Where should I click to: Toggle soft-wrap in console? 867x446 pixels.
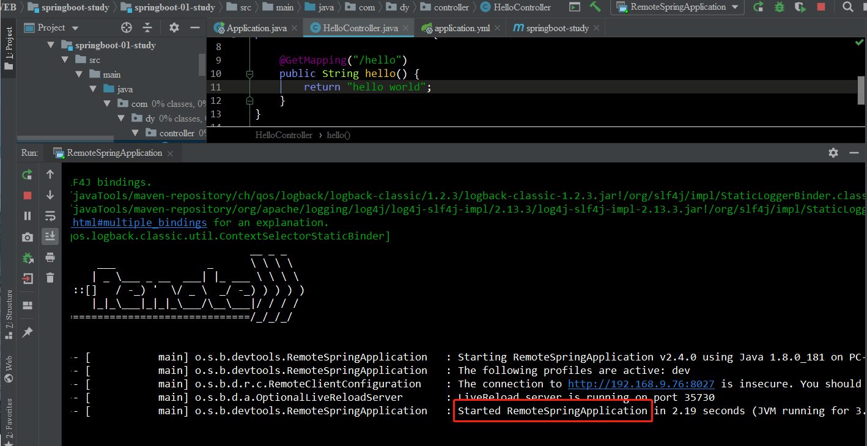(50, 216)
